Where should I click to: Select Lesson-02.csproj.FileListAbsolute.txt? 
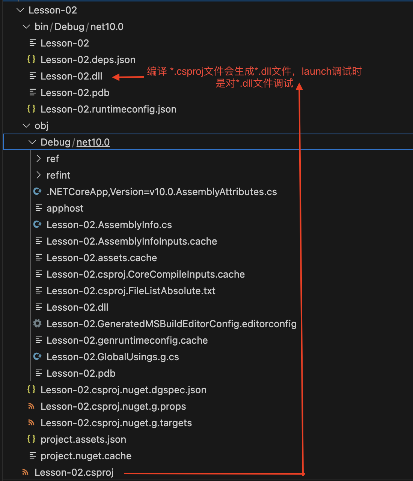(x=131, y=291)
